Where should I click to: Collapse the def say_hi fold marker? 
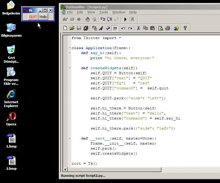[69, 53]
